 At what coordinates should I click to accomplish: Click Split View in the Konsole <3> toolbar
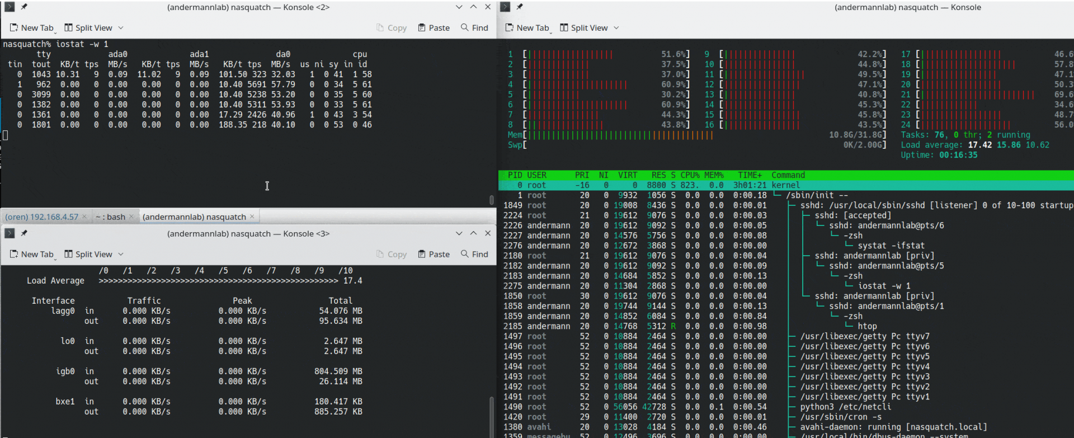[88, 254]
